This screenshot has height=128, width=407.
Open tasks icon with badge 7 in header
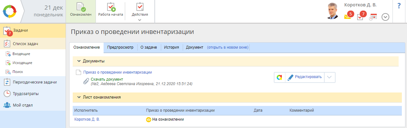pos(360,17)
